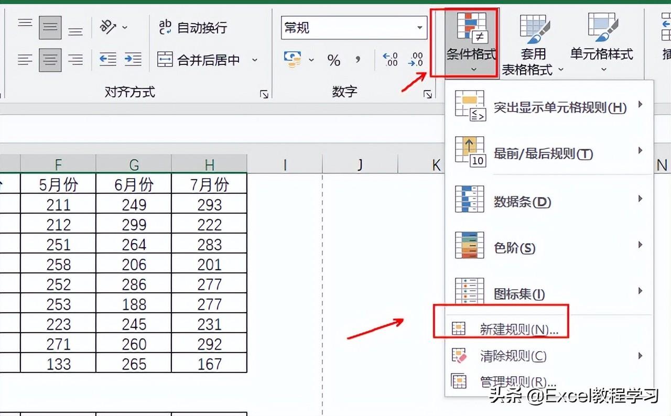
Task: Center text horizontally
Action: [x=50, y=60]
